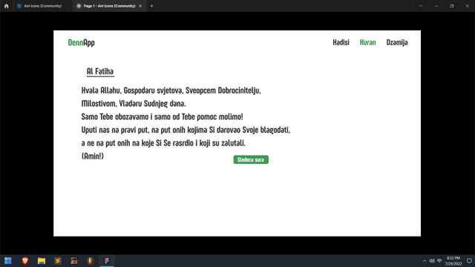
Task: Click the Figma taskbar icon
Action: click(x=107, y=260)
